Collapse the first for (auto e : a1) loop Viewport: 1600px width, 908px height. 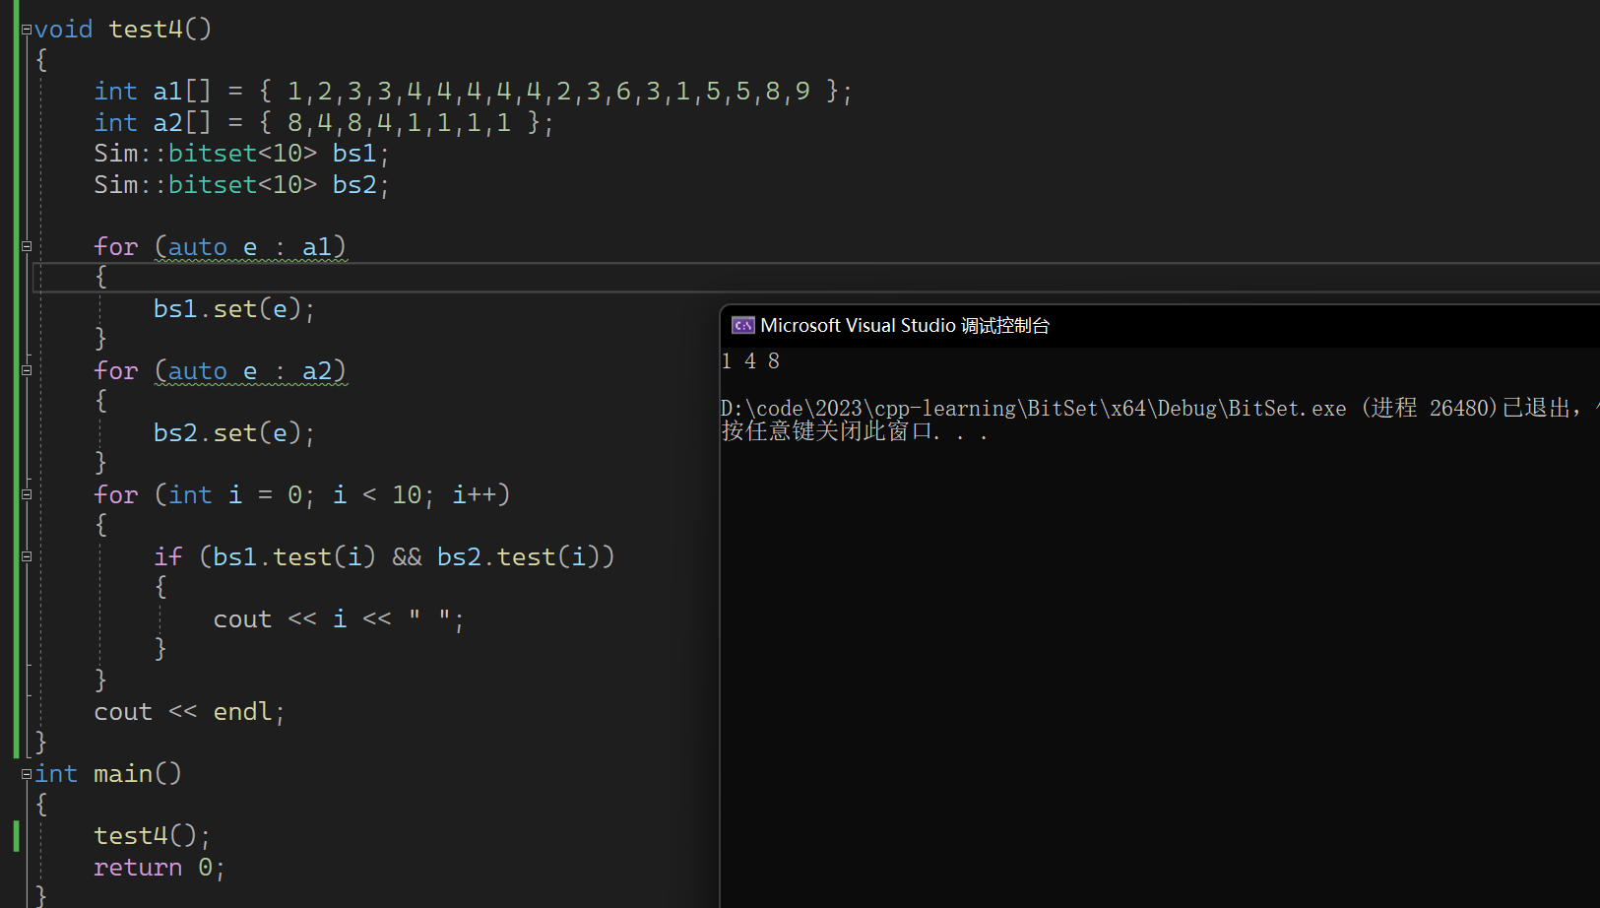pos(27,246)
